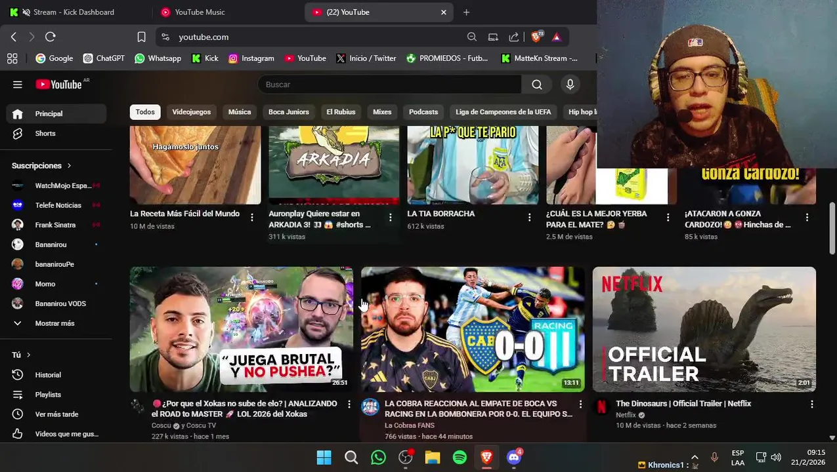Open options for La Receta Más Fácil

coord(252,217)
